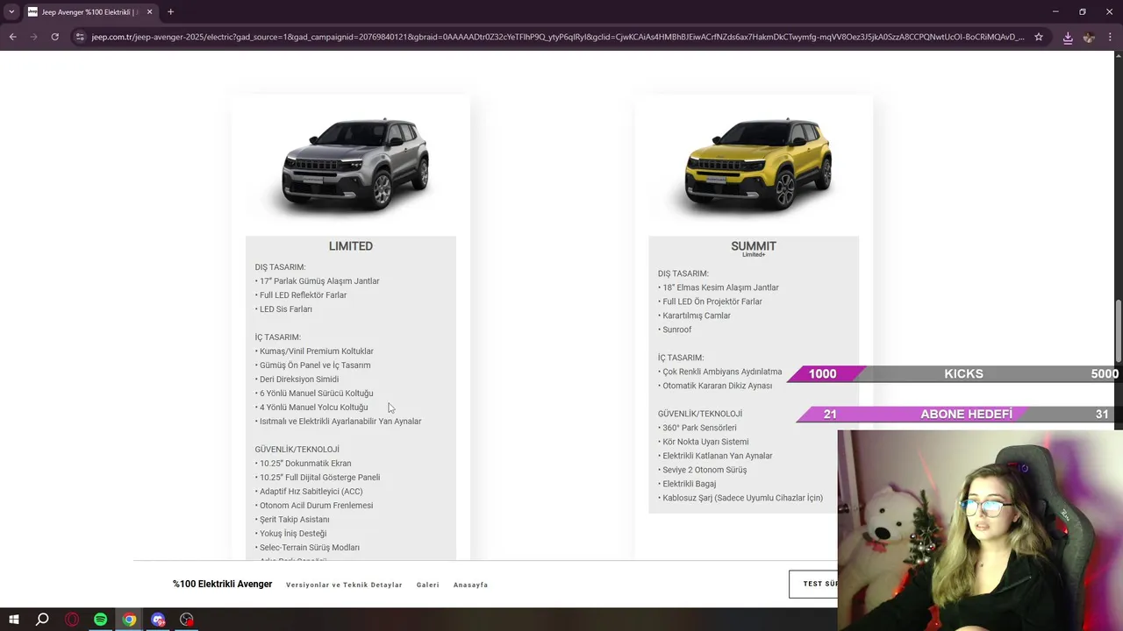
Task: Open Versiyonlar ve Teknik Detaylar section
Action: pyautogui.click(x=344, y=585)
